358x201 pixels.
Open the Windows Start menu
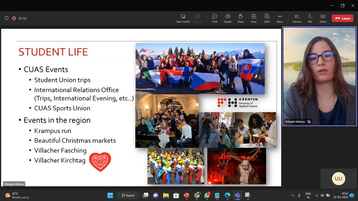point(110,195)
